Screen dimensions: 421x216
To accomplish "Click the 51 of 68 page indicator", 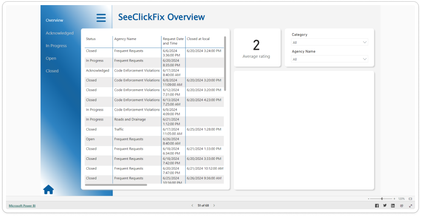I will (203, 205).
